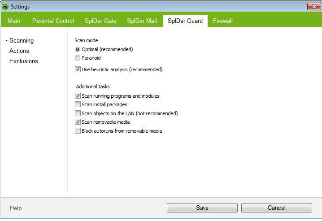Click the Help link
322x221 pixels.
click(x=16, y=208)
